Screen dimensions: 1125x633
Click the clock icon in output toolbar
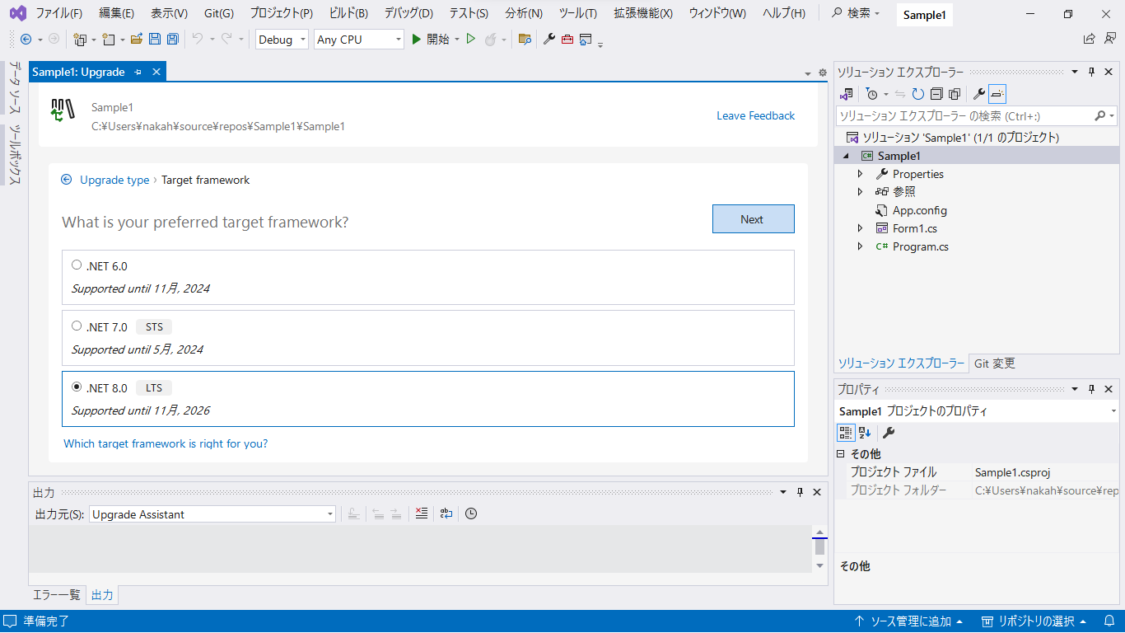click(471, 513)
